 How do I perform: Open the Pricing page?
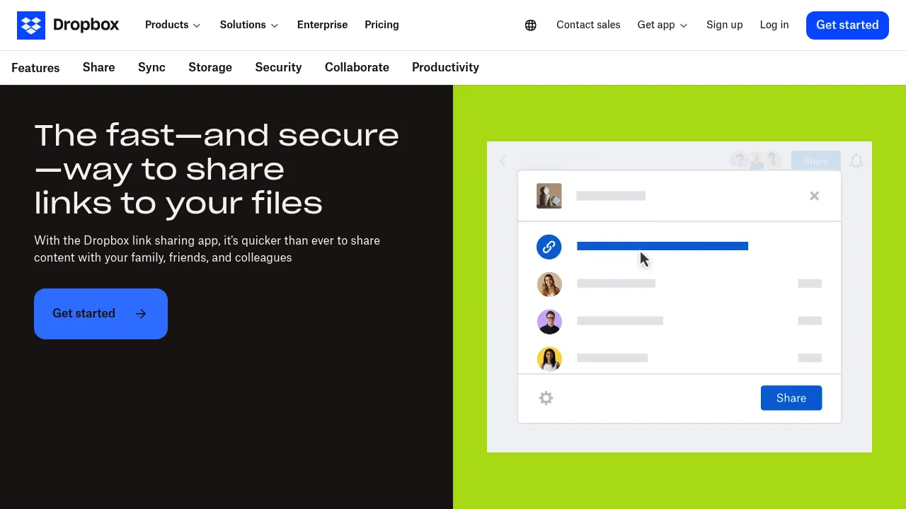(x=382, y=25)
